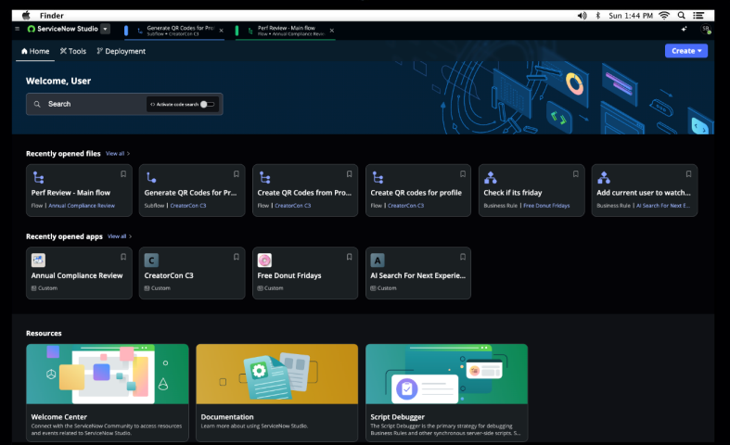Expand View all for recently opened files
This screenshot has height=445, width=730.
118,153
